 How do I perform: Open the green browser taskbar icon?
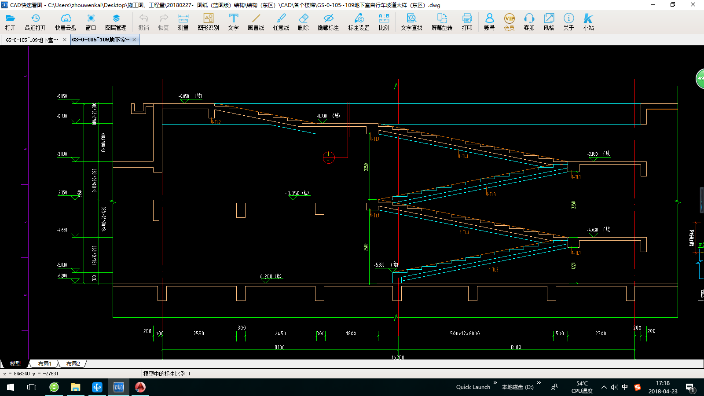(x=54, y=387)
